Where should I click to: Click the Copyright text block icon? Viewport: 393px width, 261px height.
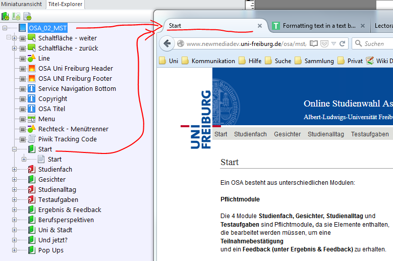click(32, 98)
